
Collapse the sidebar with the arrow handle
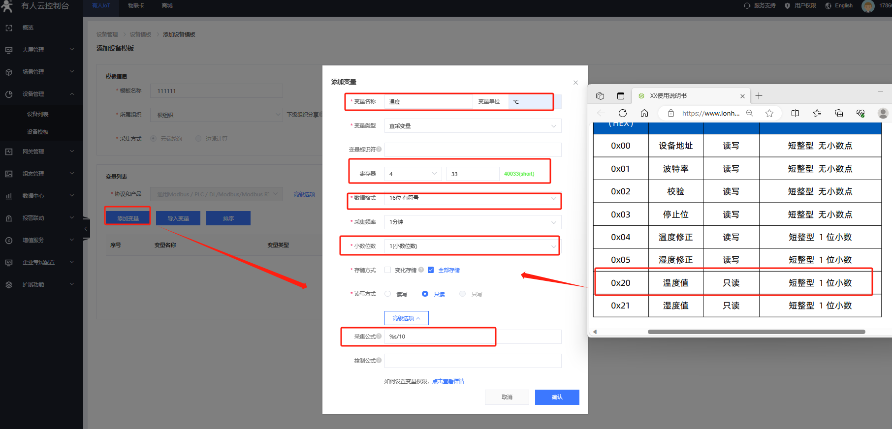[x=86, y=229]
